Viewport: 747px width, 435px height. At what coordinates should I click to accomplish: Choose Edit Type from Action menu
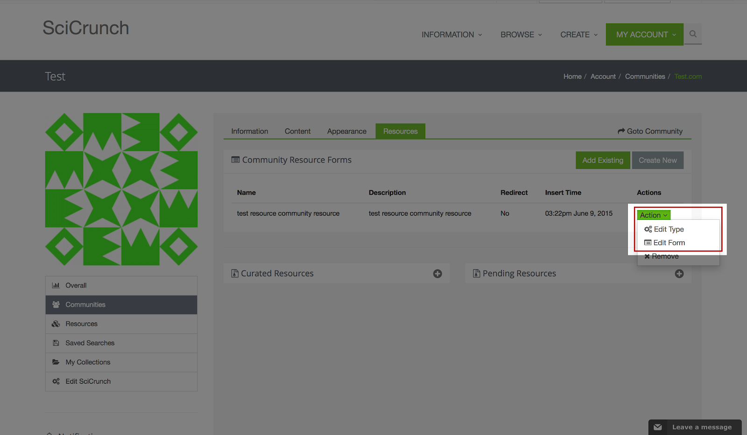[x=664, y=229]
